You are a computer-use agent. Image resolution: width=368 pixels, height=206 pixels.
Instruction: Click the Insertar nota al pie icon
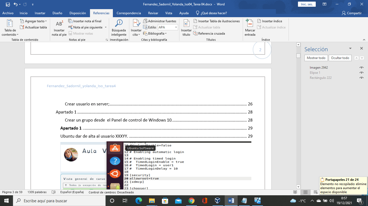pos(59,28)
